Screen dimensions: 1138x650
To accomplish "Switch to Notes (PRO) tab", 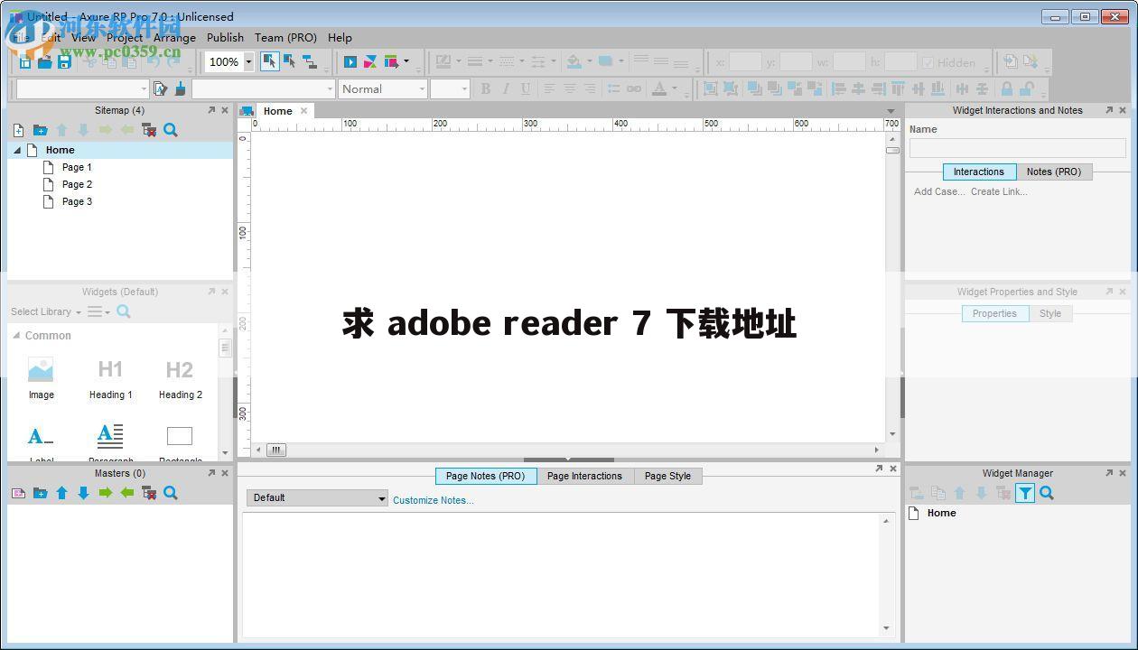I will point(1054,172).
